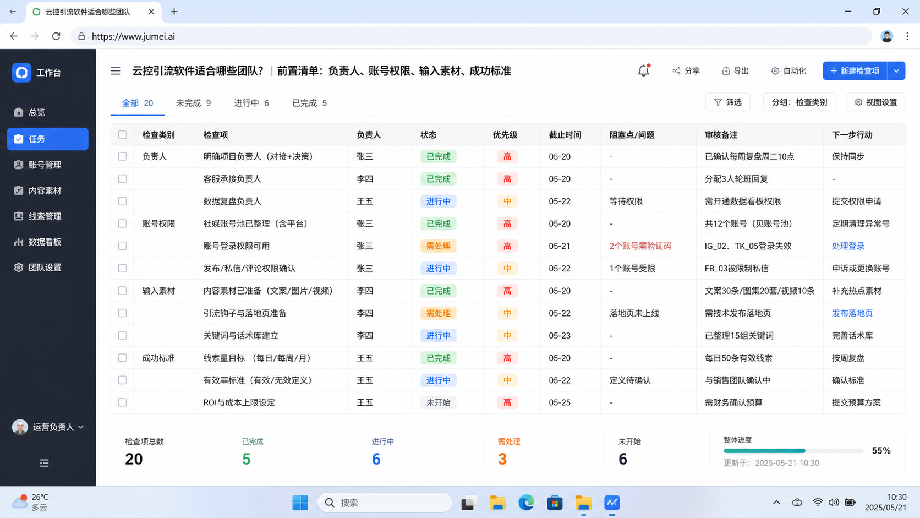Check the 关键词与话术库建立 row checkbox
The width and height of the screenshot is (920, 518).
(122, 335)
